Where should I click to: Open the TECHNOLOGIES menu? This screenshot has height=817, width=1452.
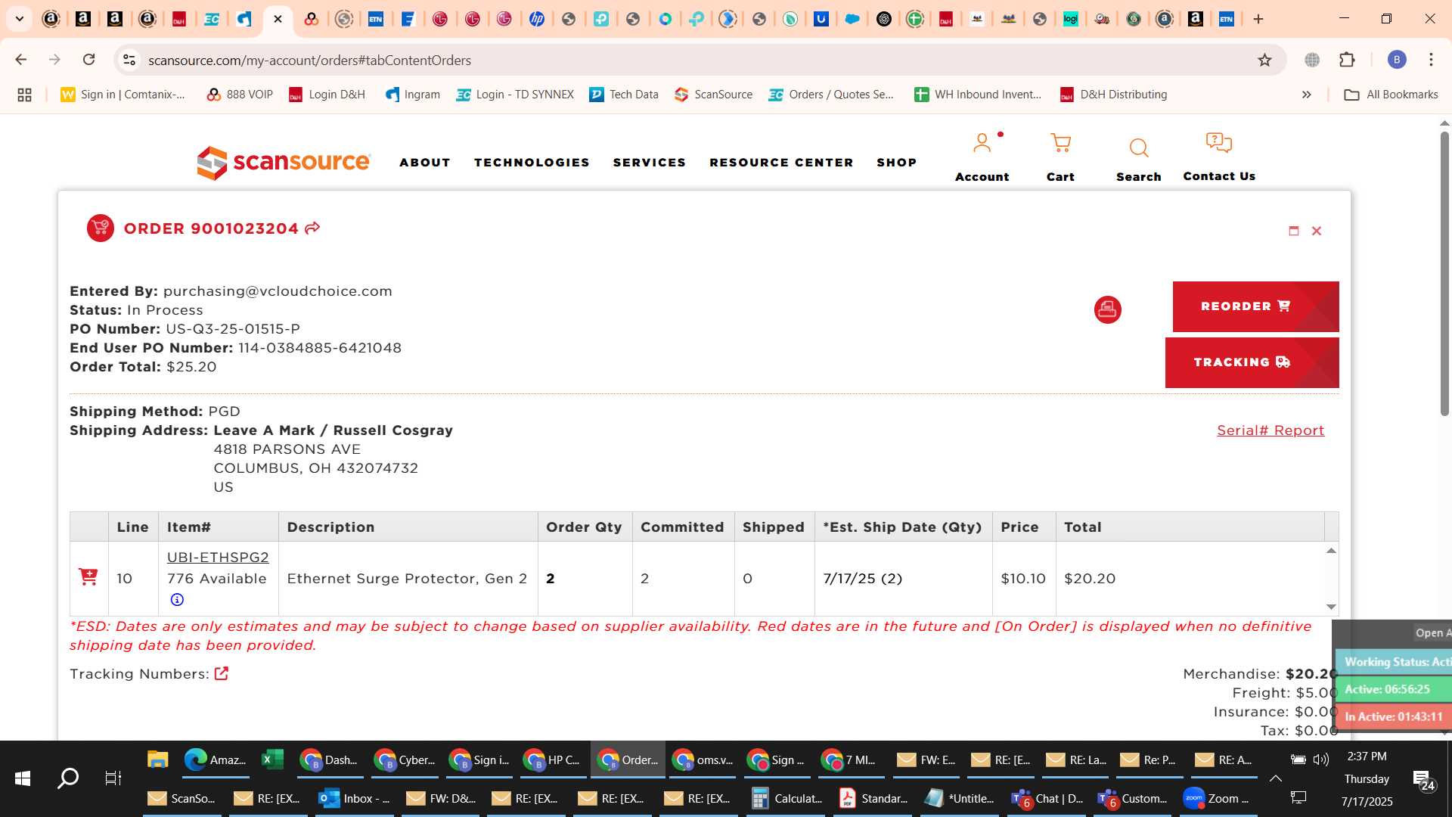pos(532,163)
